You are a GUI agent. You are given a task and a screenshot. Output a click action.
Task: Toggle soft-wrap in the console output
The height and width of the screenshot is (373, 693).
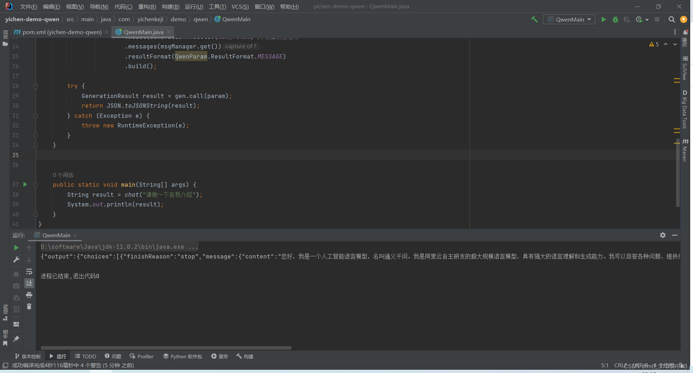[x=29, y=271]
